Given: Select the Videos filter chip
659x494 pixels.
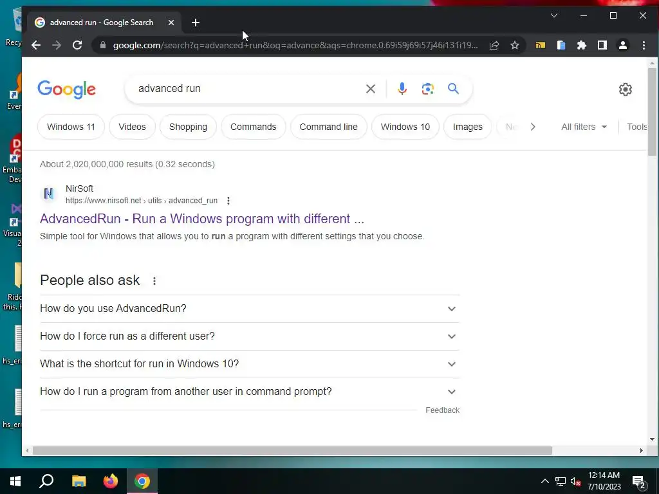Looking at the screenshot, I should [132, 127].
